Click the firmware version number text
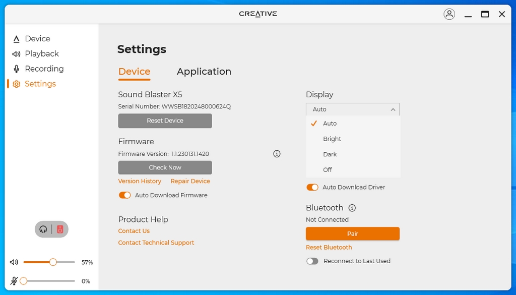 point(190,154)
